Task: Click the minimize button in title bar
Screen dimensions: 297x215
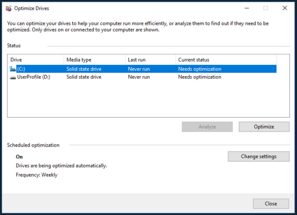Action: point(247,8)
